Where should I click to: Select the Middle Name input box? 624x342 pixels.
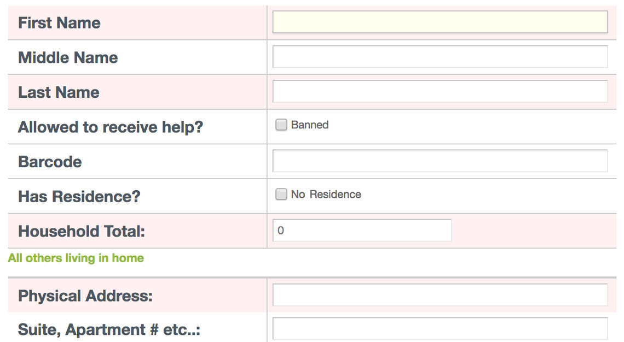pos(440,57)
